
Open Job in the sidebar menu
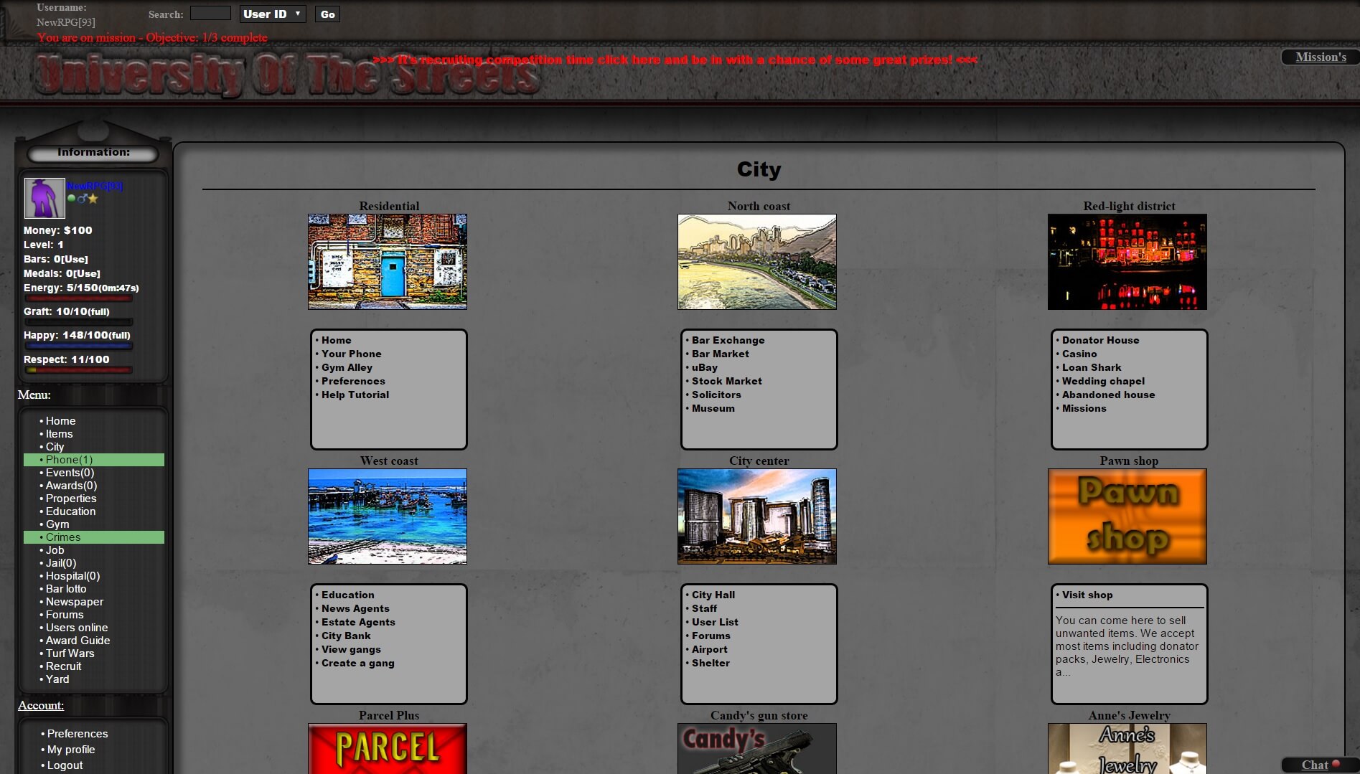(55, 550)
